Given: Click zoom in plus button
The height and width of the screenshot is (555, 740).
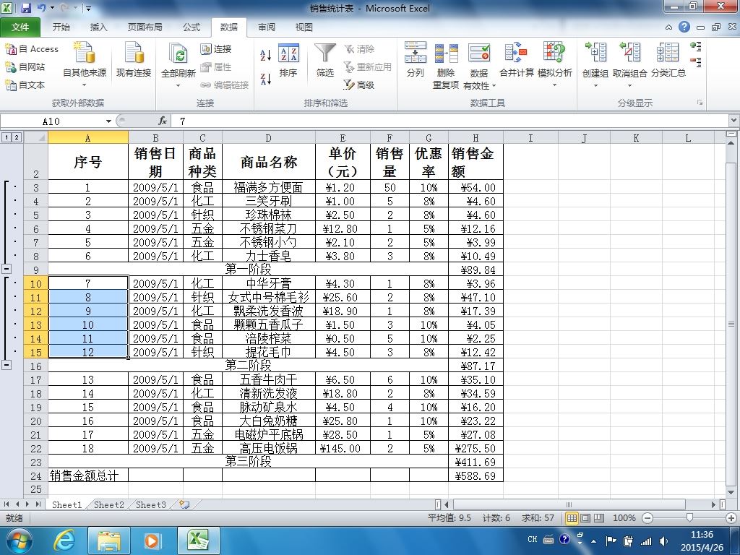Looking at the screenshot, I should 731,518.
